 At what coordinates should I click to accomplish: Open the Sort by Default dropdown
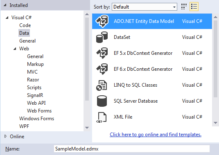[x=144, y=7]
